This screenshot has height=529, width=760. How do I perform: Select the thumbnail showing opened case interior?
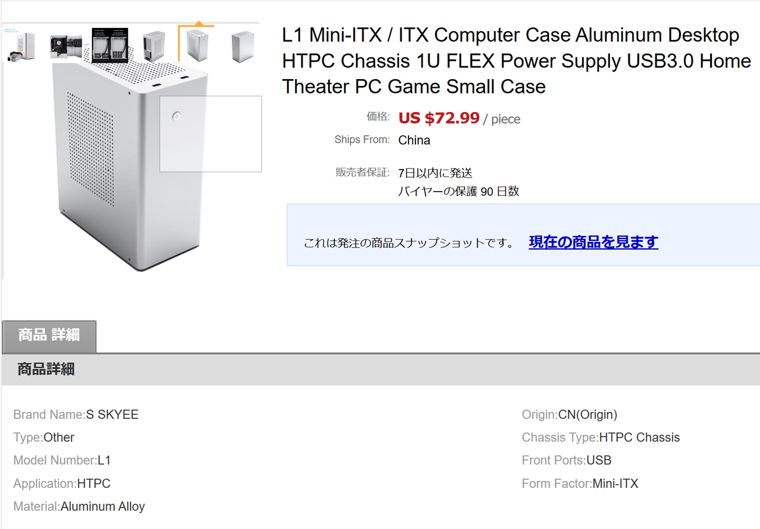pyautogui.click(x=66, y=45)
